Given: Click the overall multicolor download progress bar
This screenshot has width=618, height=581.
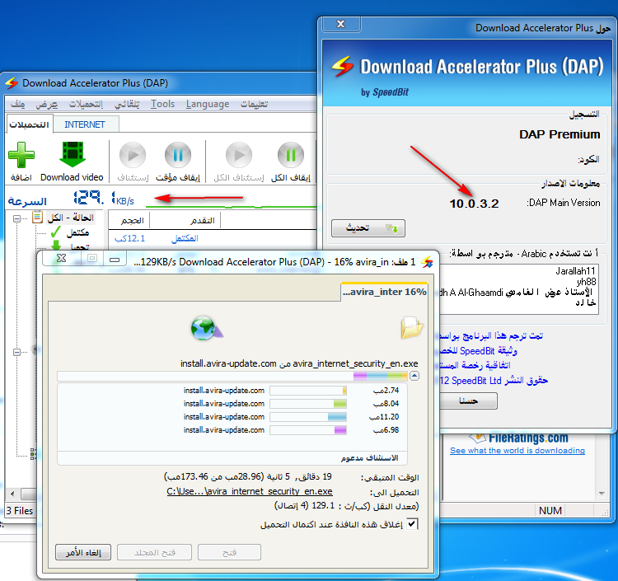Looking at the screenshot, I should click(232, 376).
